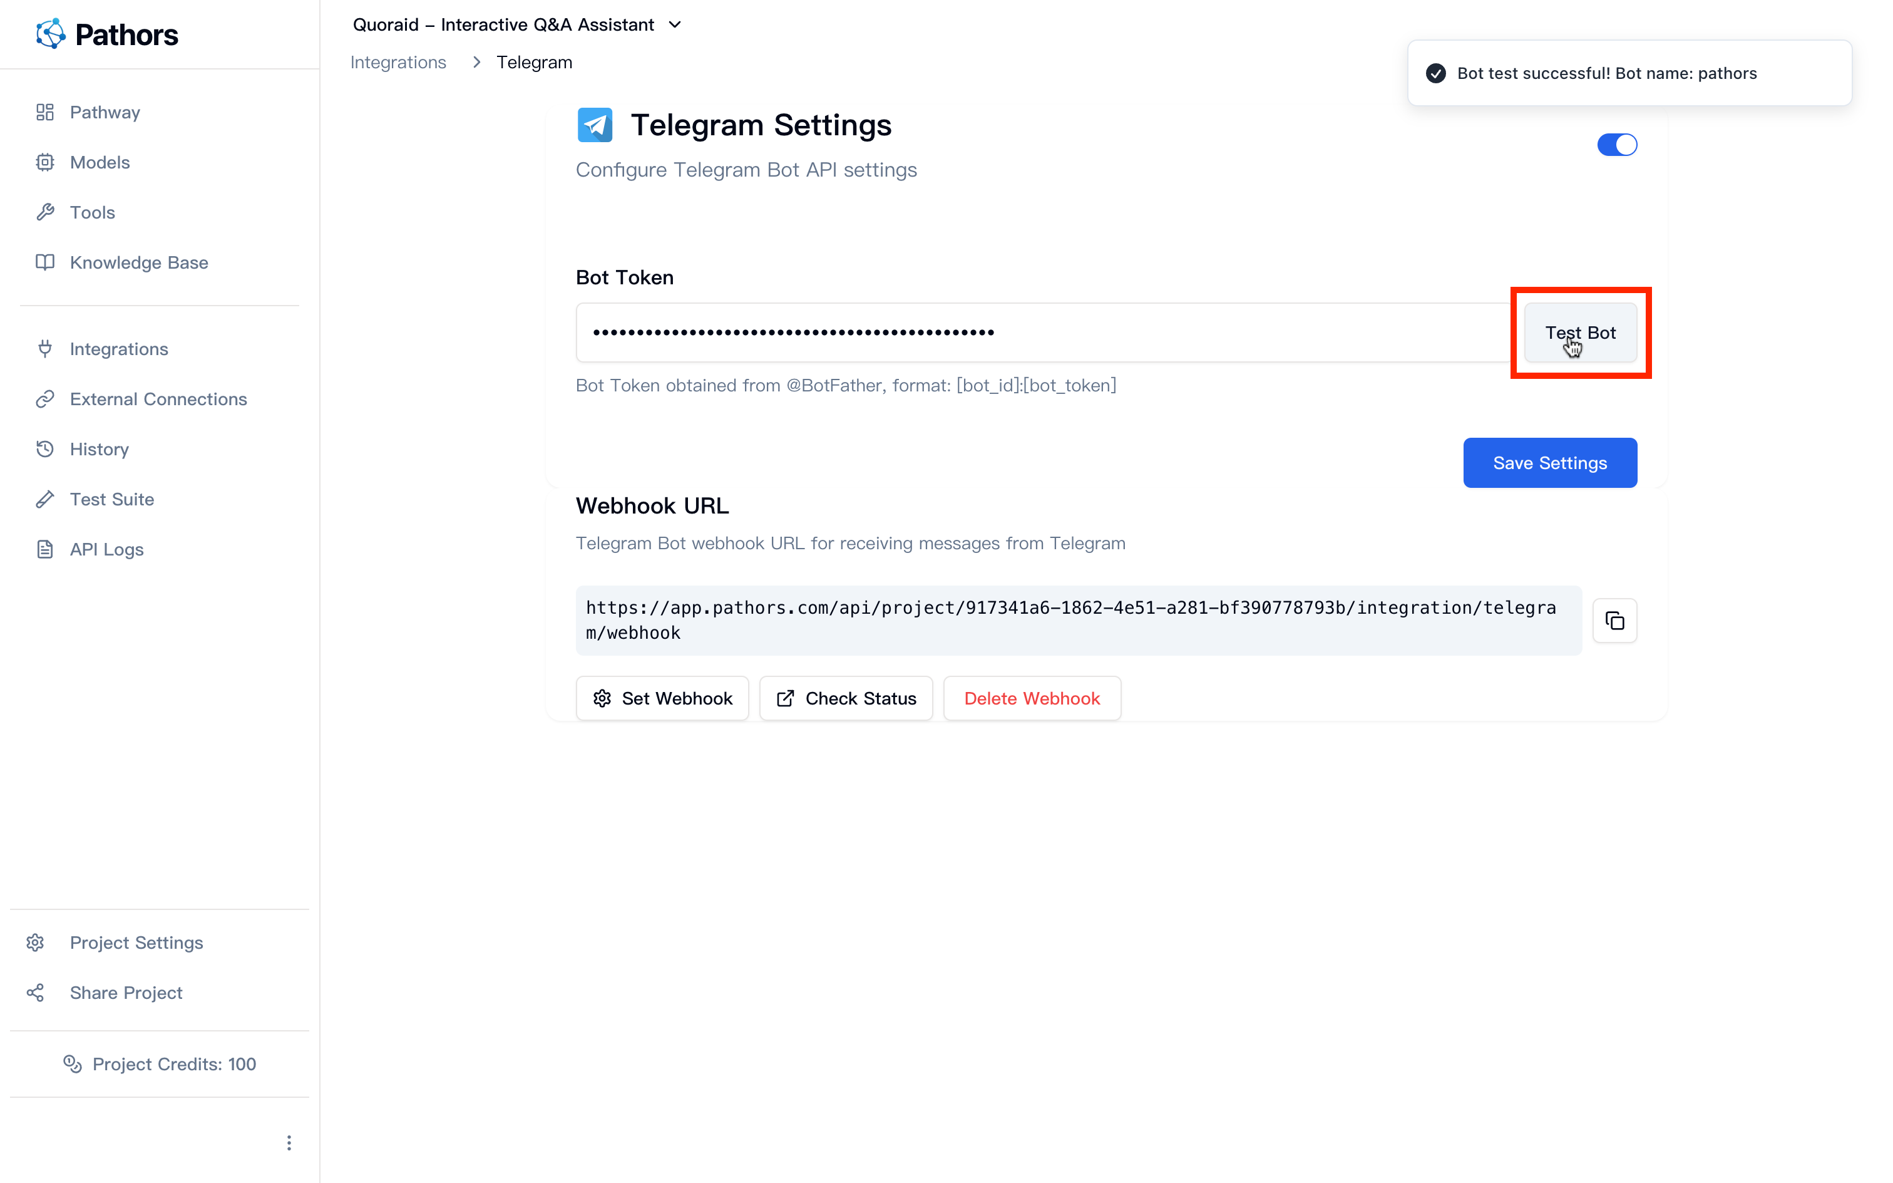This screenshot has width=1893, height=1183.
Task: Copy the webhook URL
Action: click(x=1614, y=621)
